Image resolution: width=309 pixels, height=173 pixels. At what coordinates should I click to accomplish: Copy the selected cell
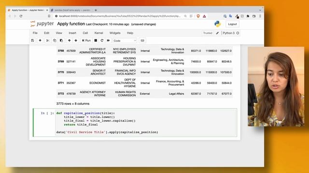55,40
